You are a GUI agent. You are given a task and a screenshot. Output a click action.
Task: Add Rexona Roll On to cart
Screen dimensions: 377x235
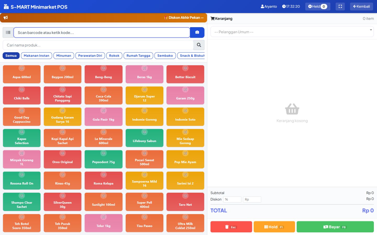[x=22, y=181]
